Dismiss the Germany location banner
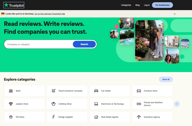 pyautogui.click(x=175, y=14)
